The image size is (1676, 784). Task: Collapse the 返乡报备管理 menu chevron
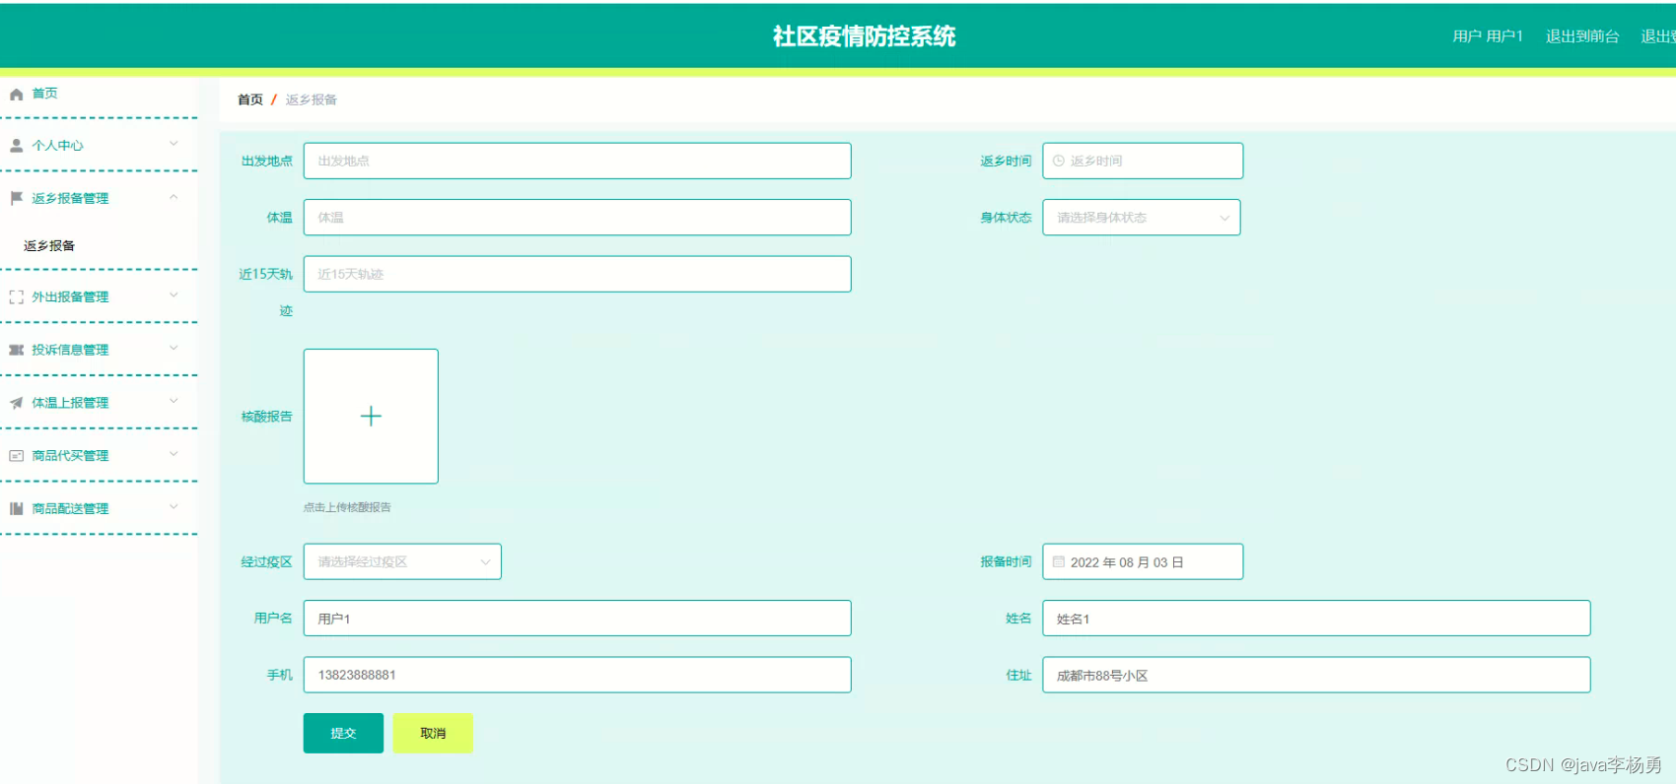(x=174, y=197)
